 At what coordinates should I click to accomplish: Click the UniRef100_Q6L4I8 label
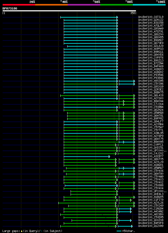pyautogui.click(x=151, y=96)
